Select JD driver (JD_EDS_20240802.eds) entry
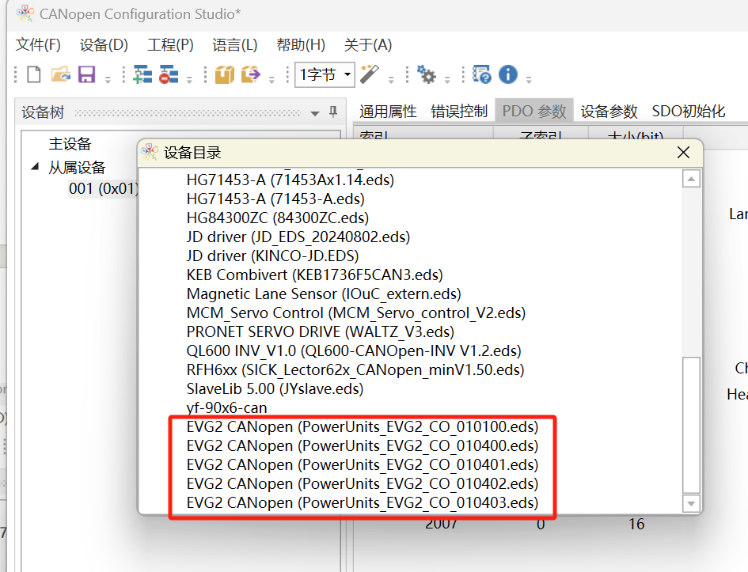 [298, 237]
